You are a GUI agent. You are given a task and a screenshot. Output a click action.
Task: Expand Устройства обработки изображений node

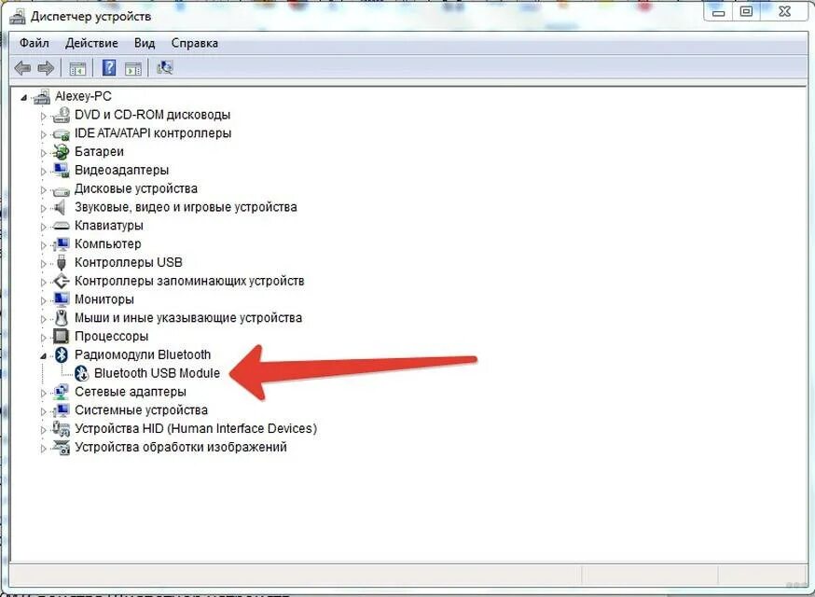44,449
